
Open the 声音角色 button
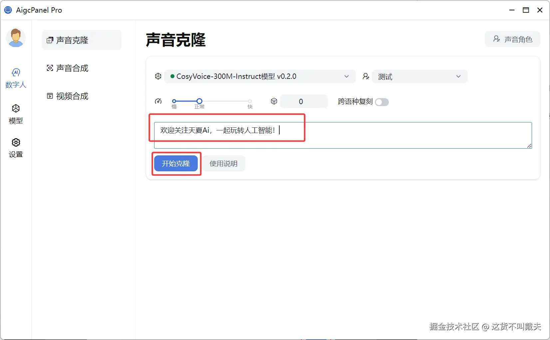tap(512, 39)
